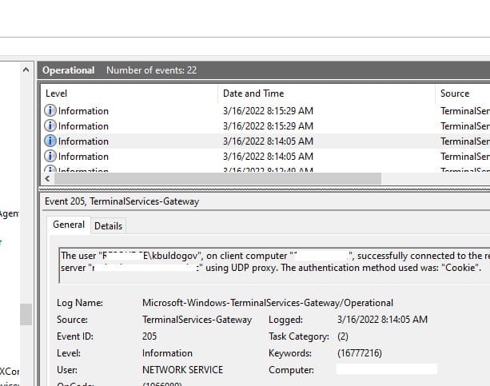
Task: Switch to the Details tab
Action: click(109, 226)
